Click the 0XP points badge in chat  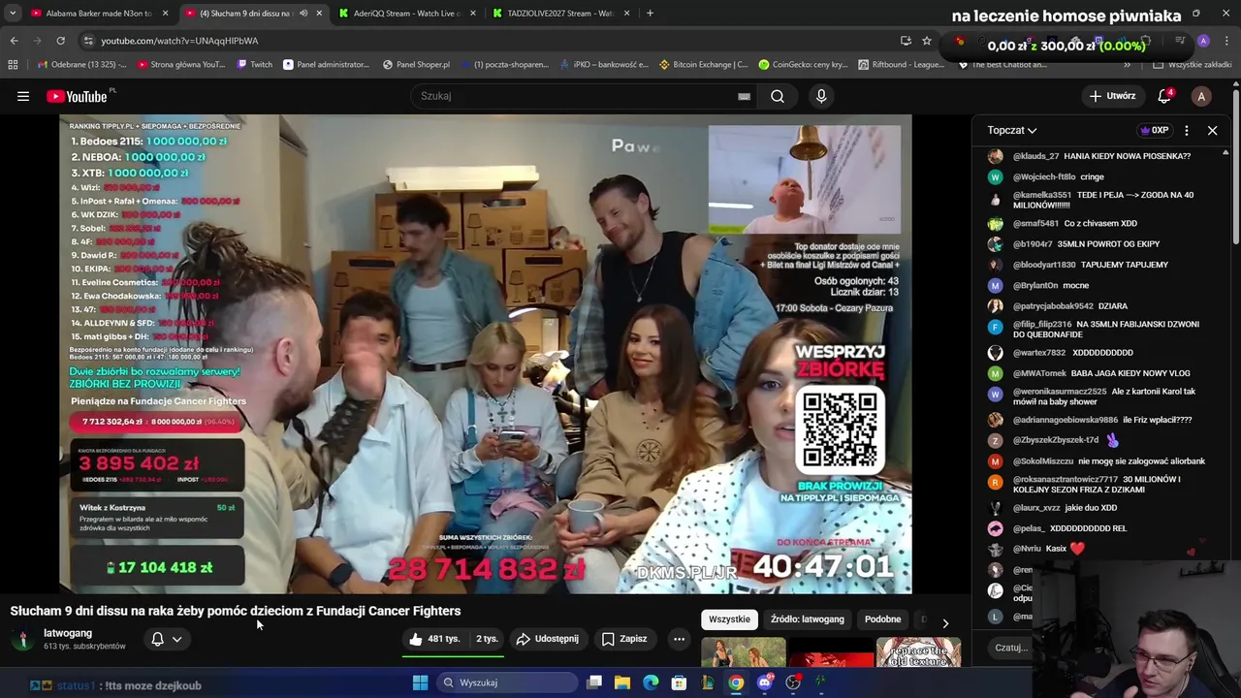pyautogui.click(x=1154, y=130)
